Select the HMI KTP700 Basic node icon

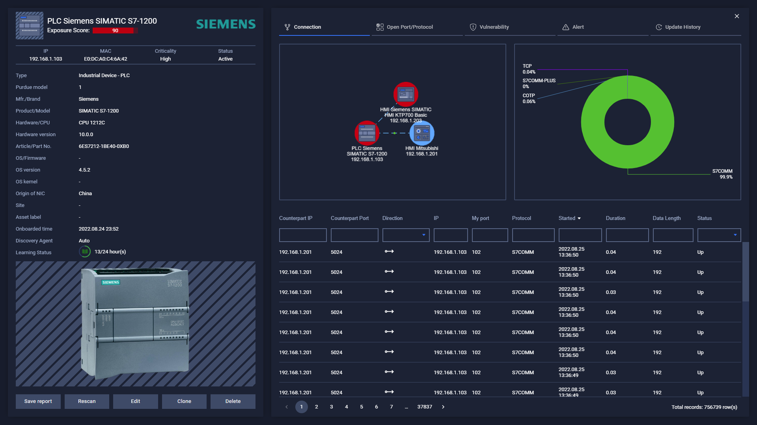pyautogui.click(x=406, y=94)
